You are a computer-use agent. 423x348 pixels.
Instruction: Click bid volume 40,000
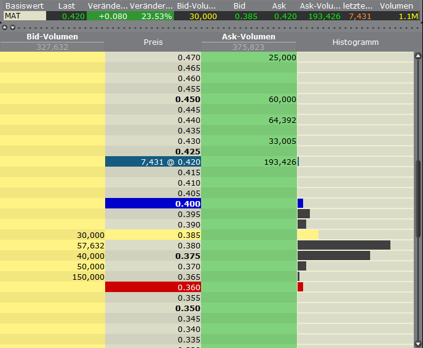click(90, 256)
